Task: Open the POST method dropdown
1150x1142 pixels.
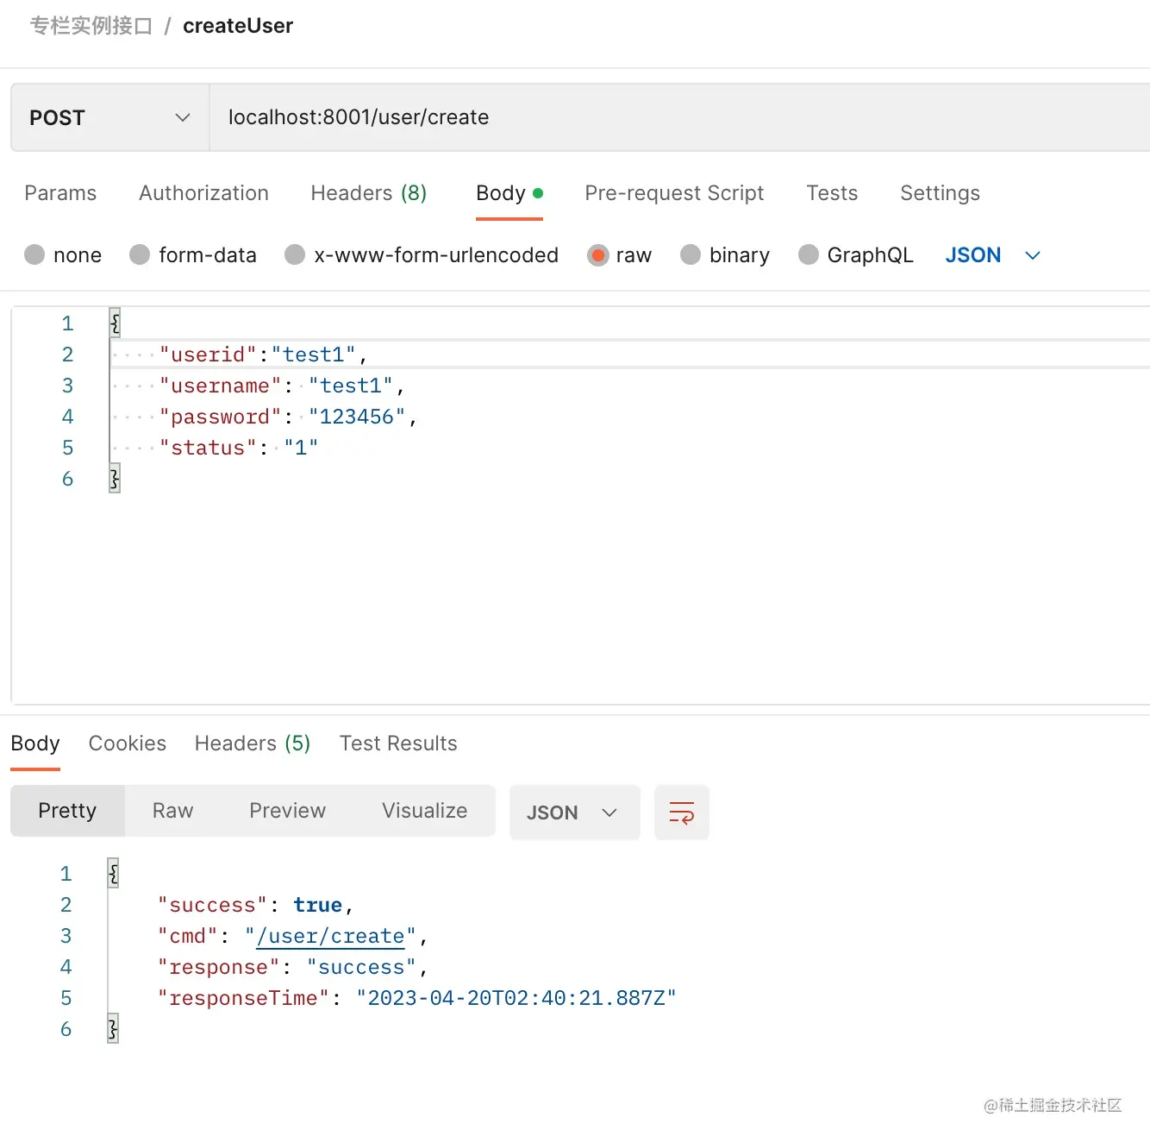Action: click(109, 117)
